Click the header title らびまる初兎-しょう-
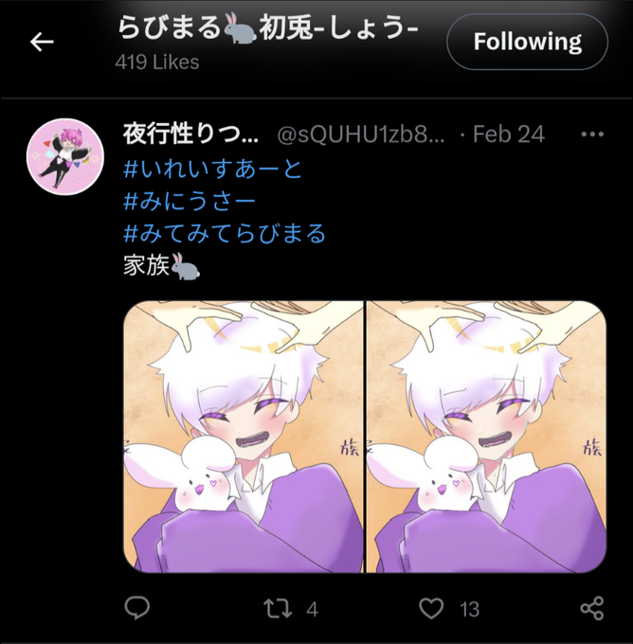Image resolution: width=633 pixels, height=644 pixels. coord(268,28)
